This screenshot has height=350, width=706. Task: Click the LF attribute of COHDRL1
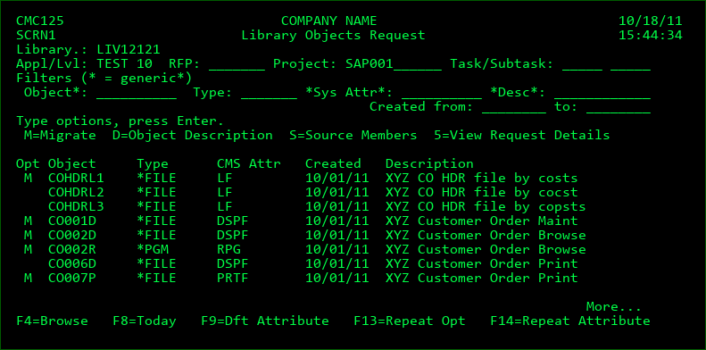pyautogui.click(x=225, y=179)
